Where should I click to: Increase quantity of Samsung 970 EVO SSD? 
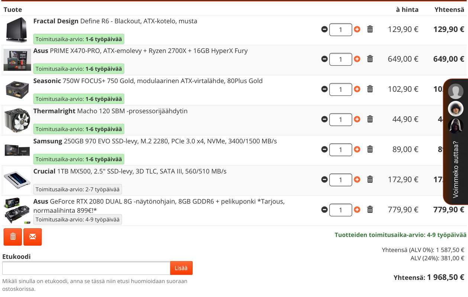click(x=357, y=149)
